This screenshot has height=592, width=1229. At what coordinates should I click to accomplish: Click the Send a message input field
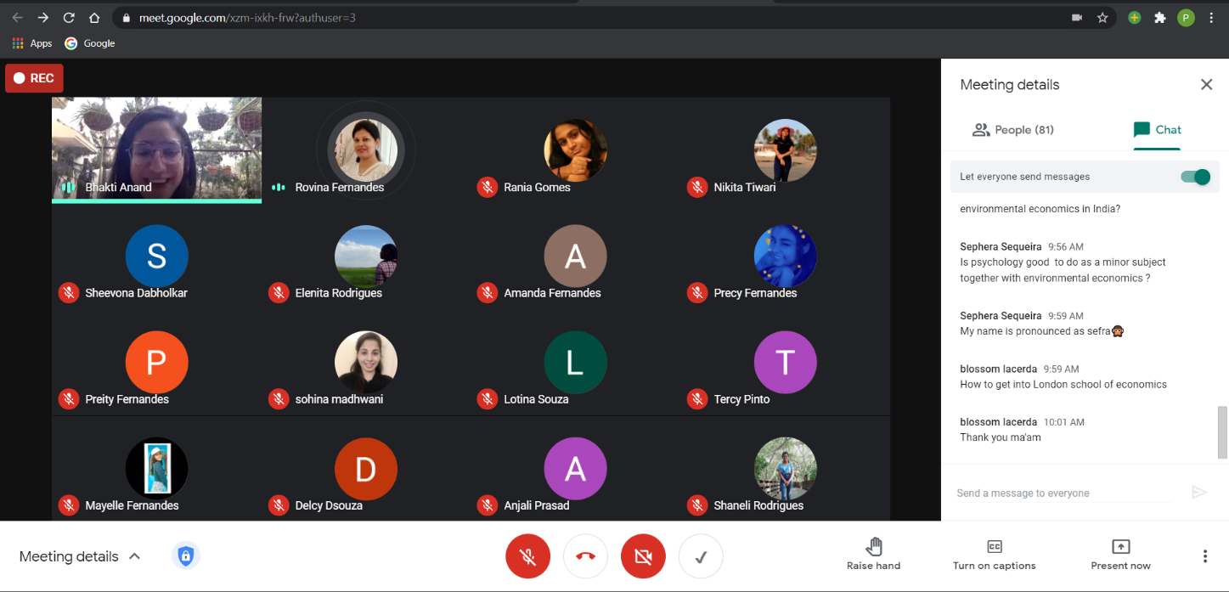[1062, 493]
